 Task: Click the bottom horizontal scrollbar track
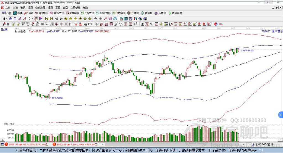173,144
